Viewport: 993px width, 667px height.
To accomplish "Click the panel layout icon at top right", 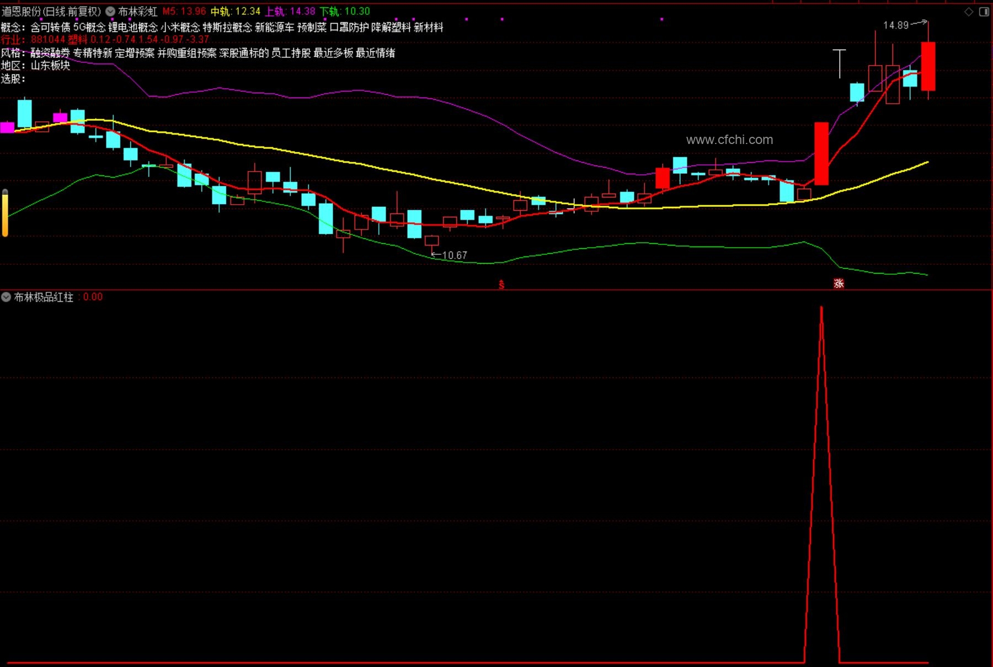I will [x=984, y=12].
